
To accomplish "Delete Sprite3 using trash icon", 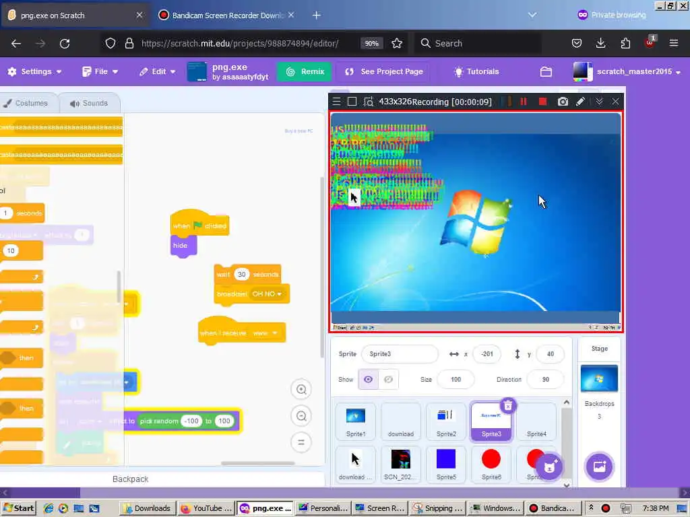I will click(x=508, y=405).
